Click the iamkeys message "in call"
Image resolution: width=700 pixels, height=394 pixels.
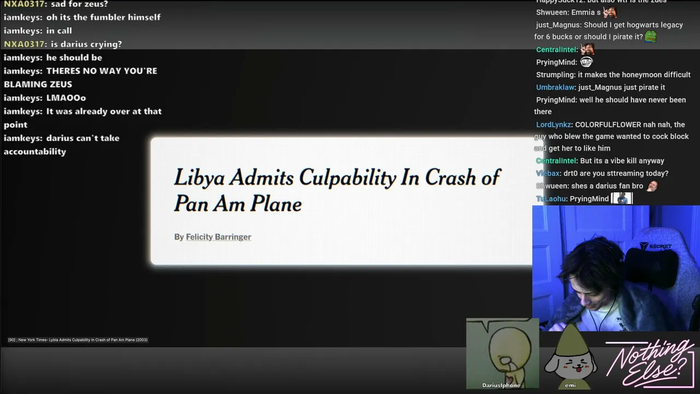click(x=59, y=31)
